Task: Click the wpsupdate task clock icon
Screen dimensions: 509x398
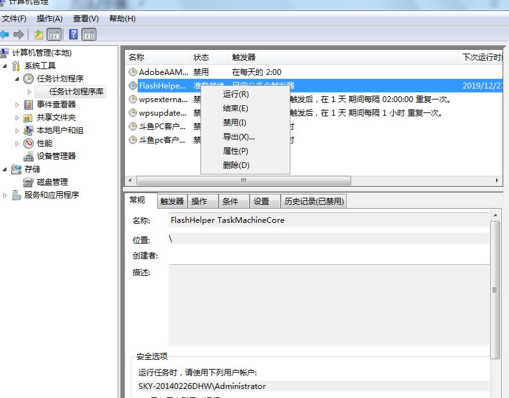Action: click(133, 112)
